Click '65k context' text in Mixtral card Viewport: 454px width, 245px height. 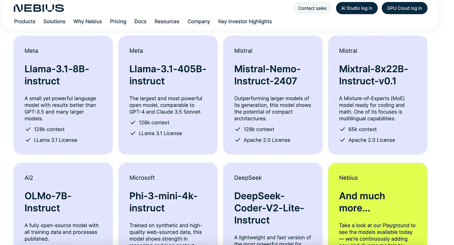(362, 129)
